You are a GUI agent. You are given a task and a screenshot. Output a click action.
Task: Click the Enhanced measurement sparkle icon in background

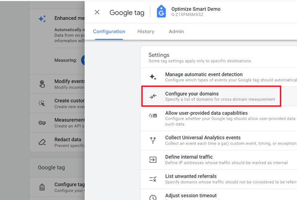42,19
